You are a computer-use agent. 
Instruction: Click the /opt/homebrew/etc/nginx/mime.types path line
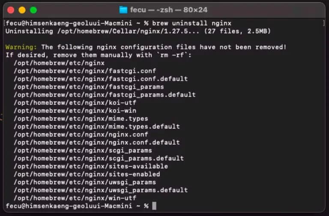(81, 119)
